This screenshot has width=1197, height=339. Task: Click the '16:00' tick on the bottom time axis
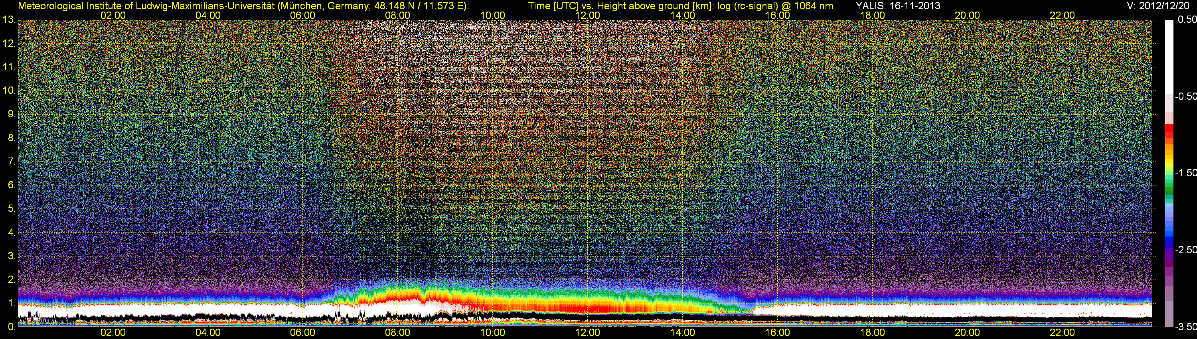(x=777, y=333)
